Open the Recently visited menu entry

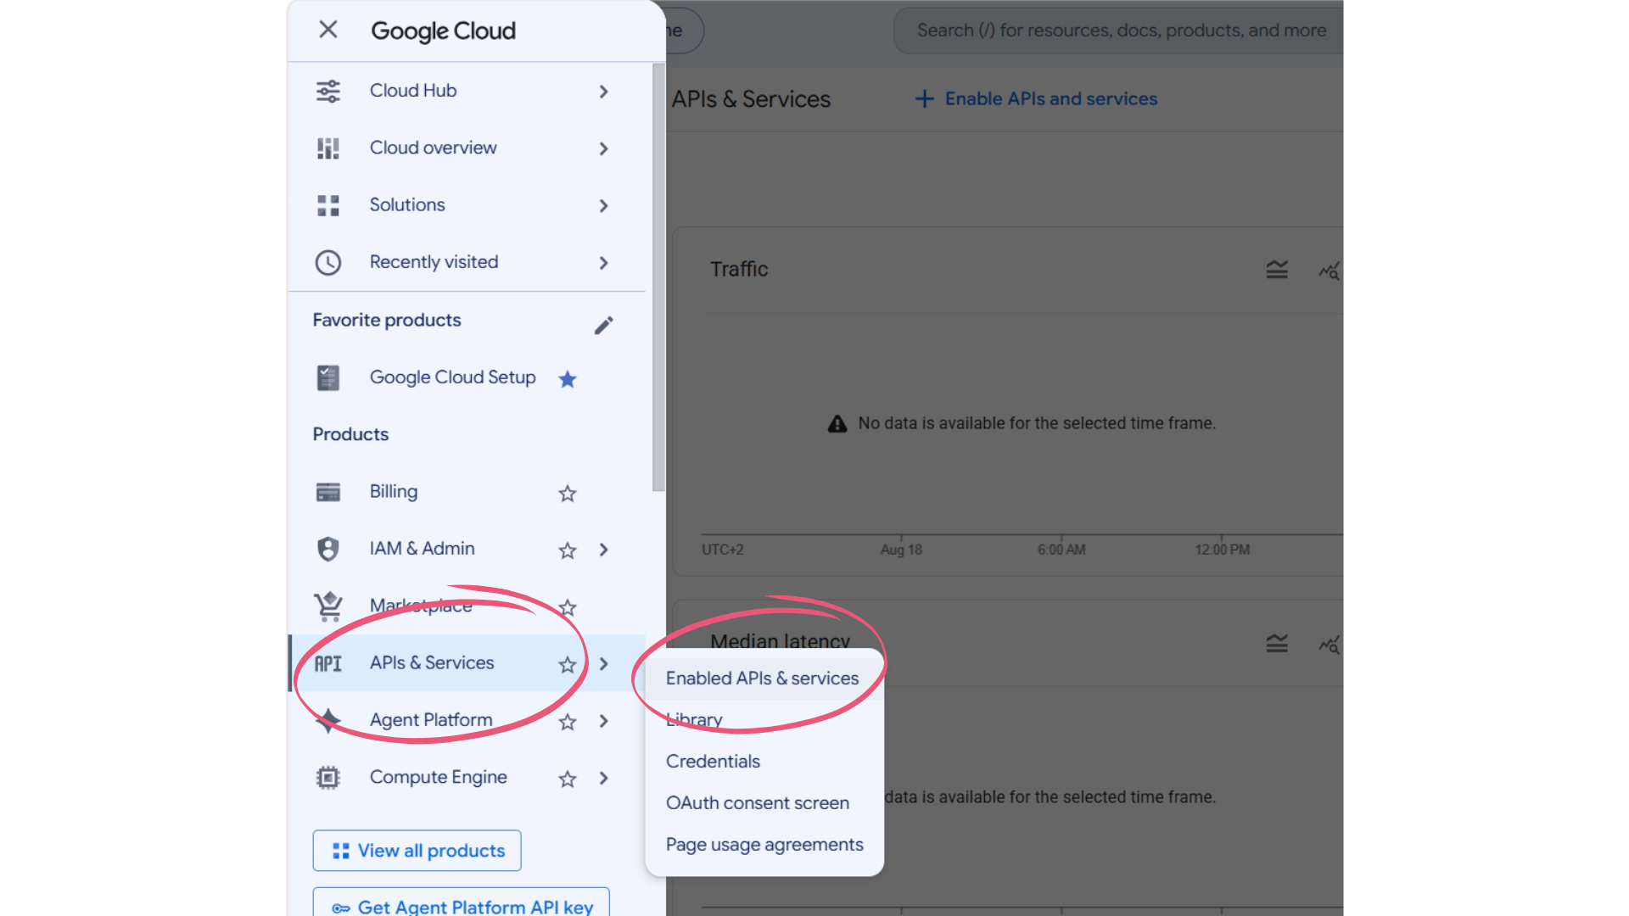[467, 263]
